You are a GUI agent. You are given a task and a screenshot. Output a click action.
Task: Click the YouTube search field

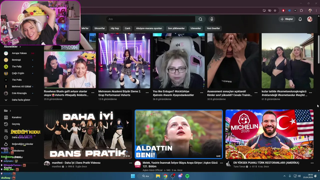tap(151, 19)
